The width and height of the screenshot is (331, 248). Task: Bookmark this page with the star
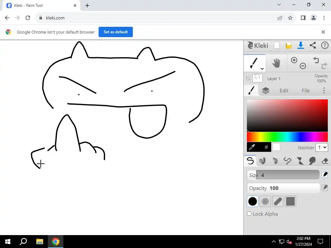pos(290,18)
